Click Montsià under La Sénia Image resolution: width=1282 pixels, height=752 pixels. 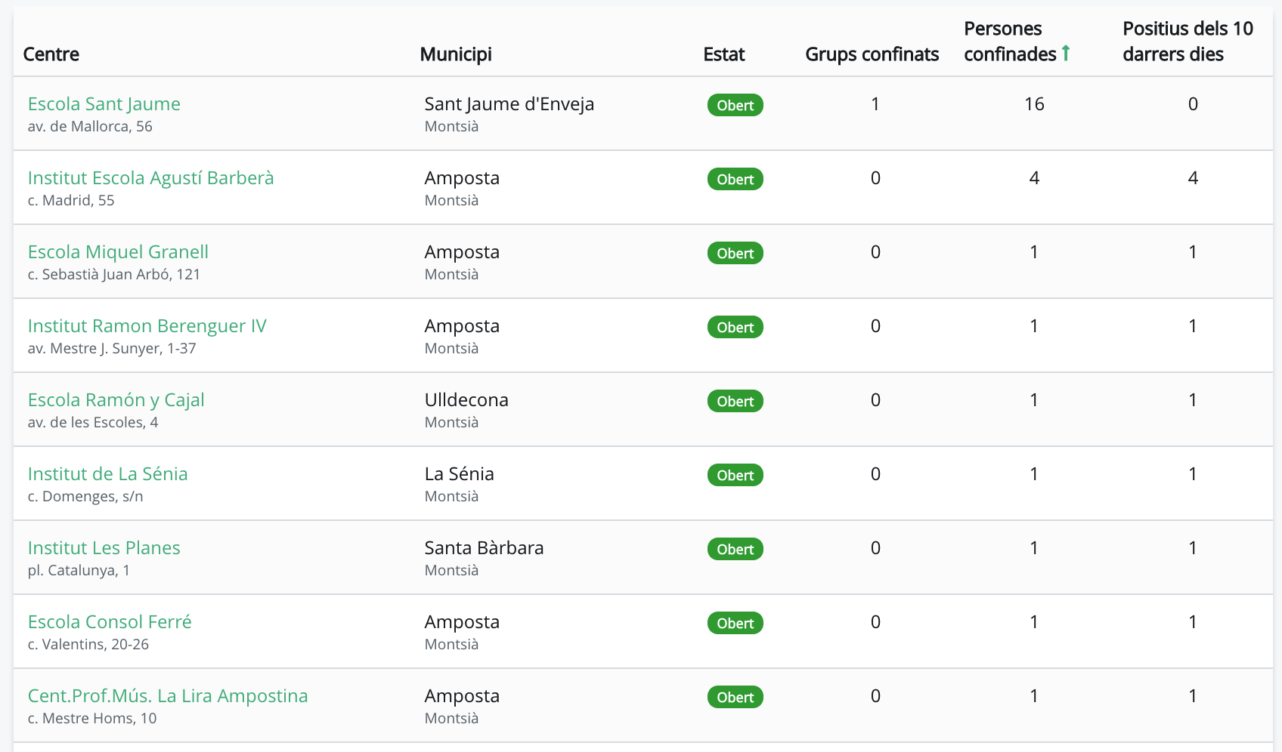[x=452, y=497]
